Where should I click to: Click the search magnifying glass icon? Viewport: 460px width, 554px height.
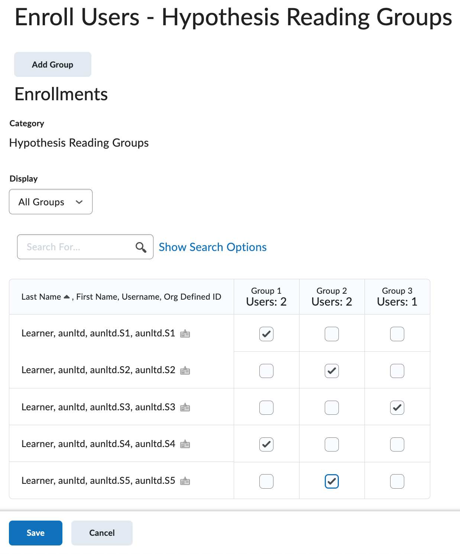141,247
